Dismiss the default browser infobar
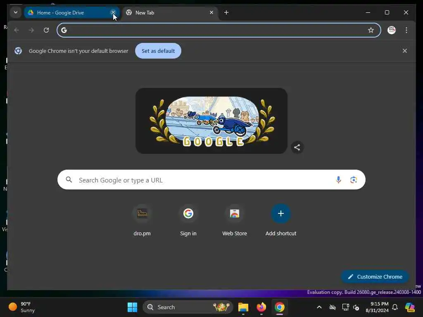Viewport: 423px width, 317px height. coord(405,51)
